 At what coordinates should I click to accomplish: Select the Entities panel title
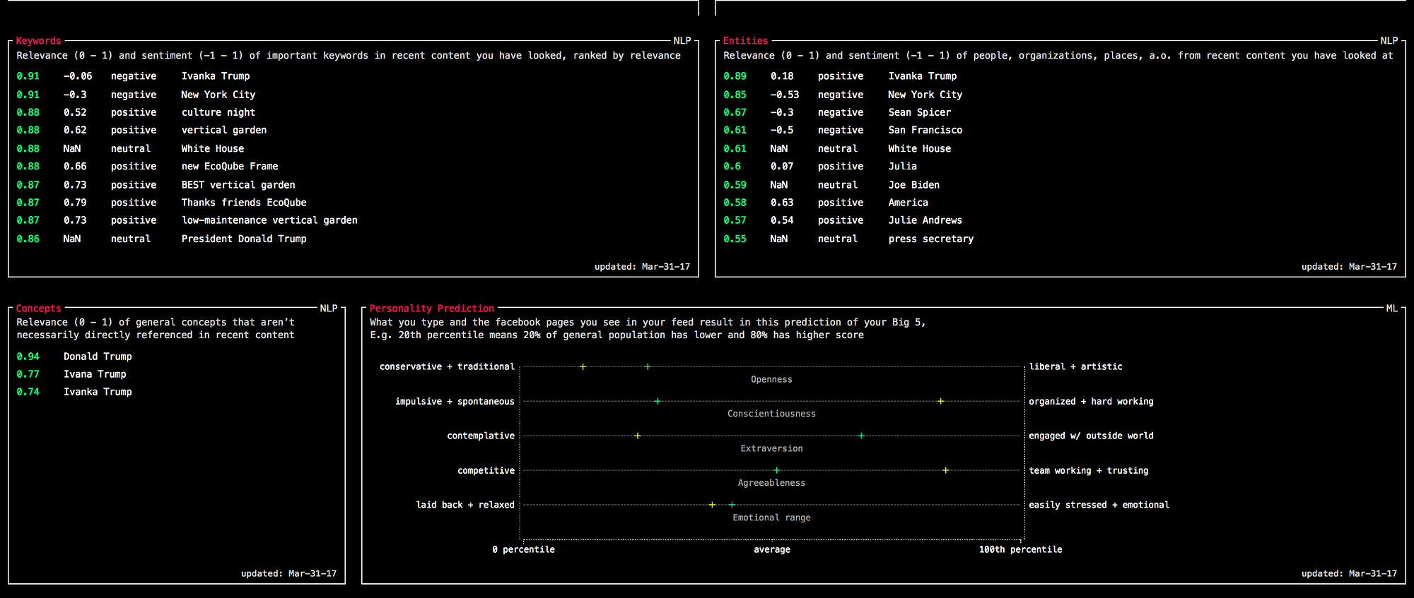[745, 41]
